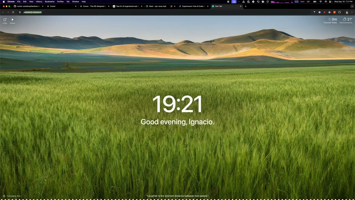Switch to Tips for AI Augmented web tab

coord(127,6)
